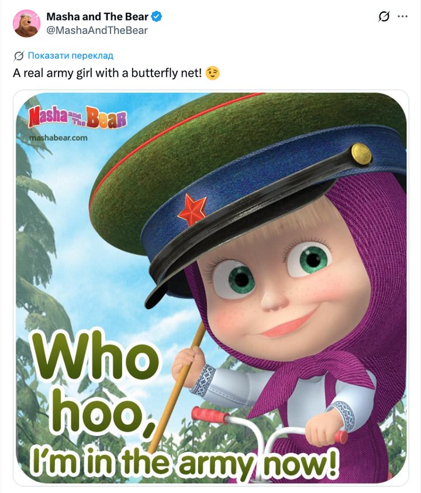Open the attached Masha army image
The image size is (421, 493).
pyautogui.click(x=210, y=287)
